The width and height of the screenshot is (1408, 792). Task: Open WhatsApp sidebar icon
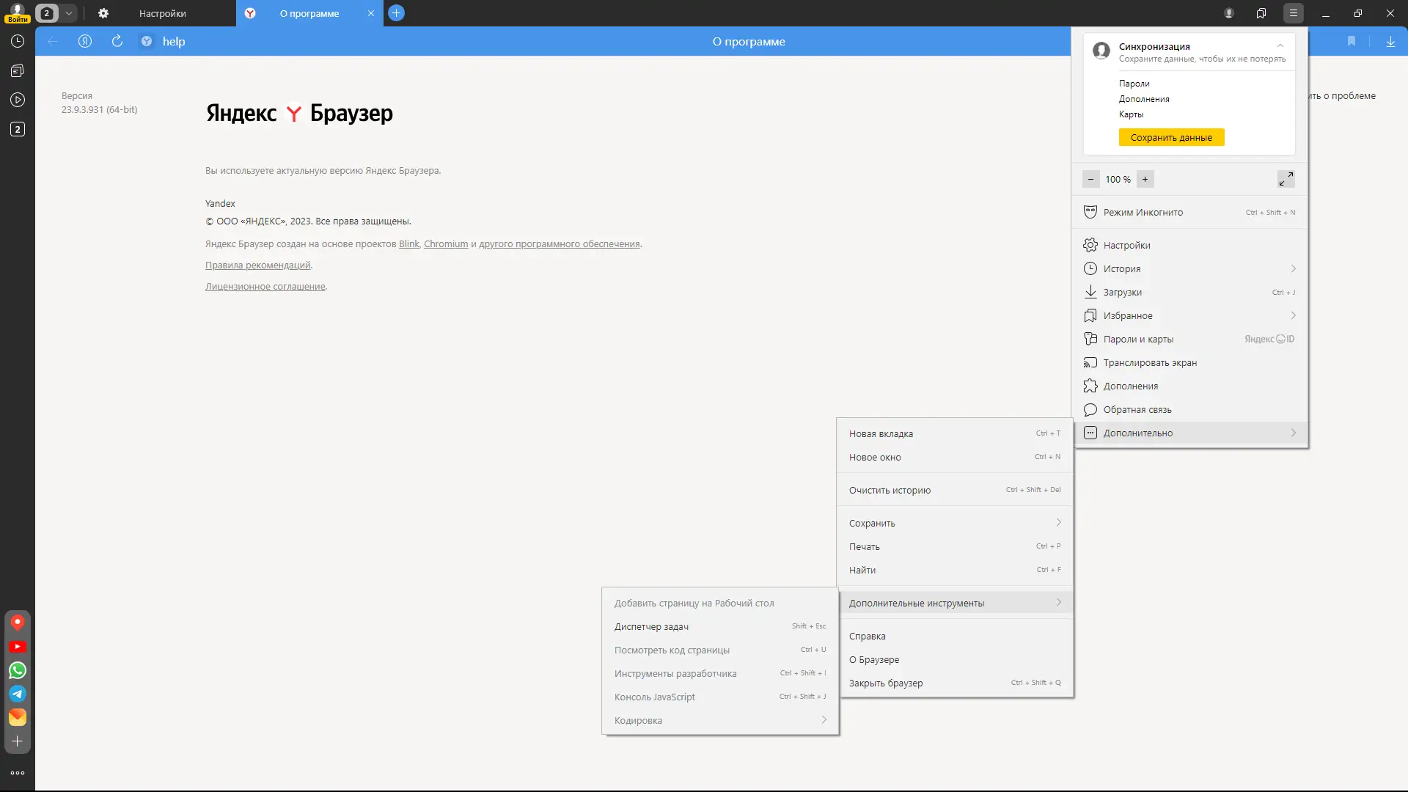18,670
